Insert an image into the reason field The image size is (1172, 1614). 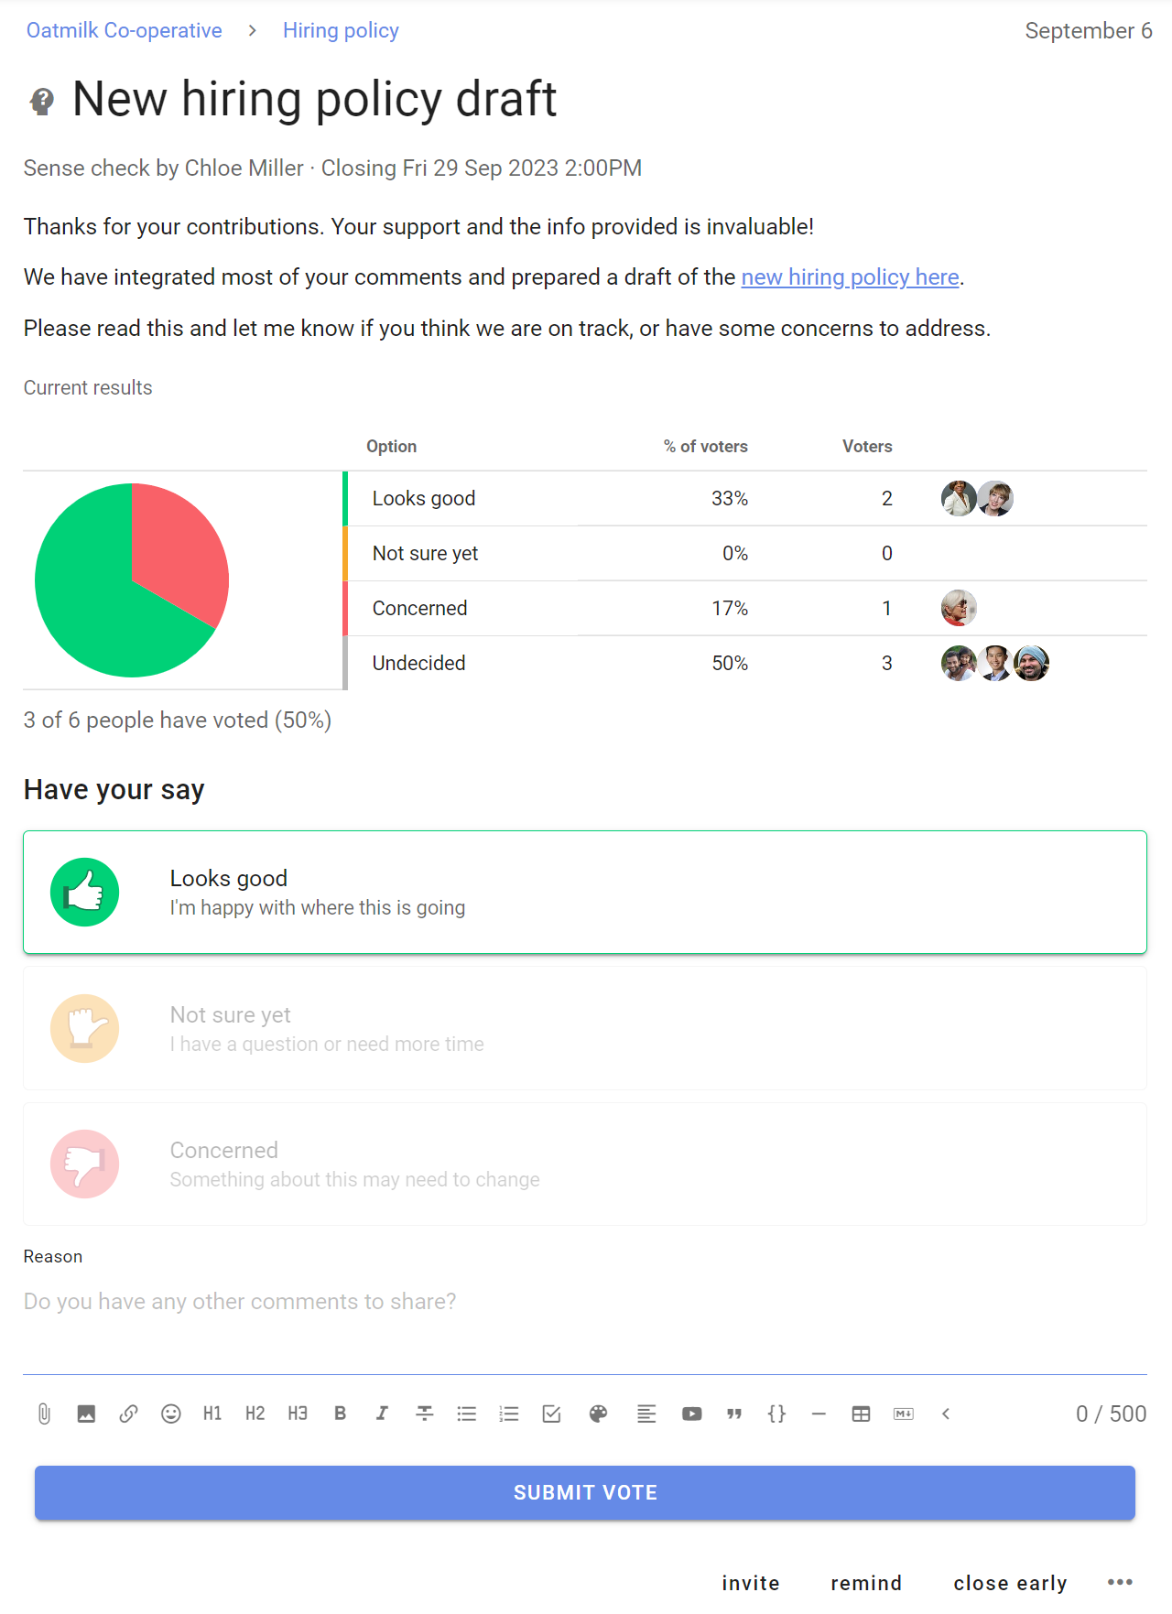tap(86, 1414)
